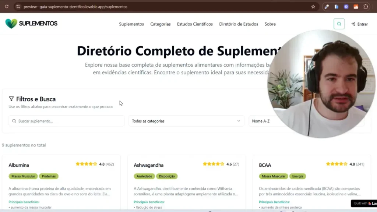Screen dimensions: 377x212
Task: Open the browser extensions puzzle icon
Action: click(x=366, y=7)
